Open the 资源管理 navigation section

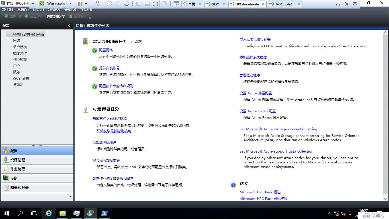(x=37, y=160)
